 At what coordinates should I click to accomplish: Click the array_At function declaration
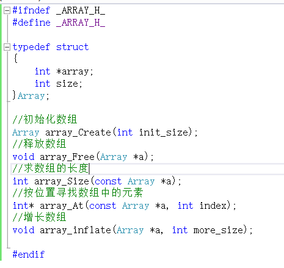tap(125, 206)
